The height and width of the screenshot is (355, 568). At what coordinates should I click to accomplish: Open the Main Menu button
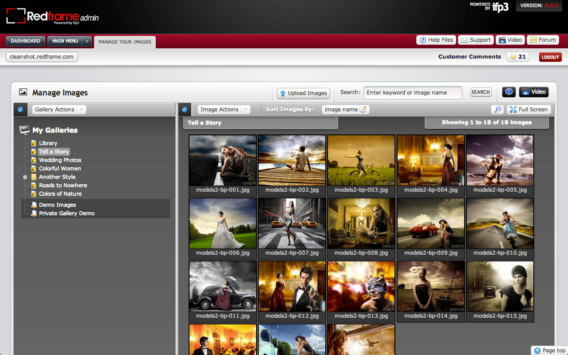pyautogui.click(x=65, y=41)
